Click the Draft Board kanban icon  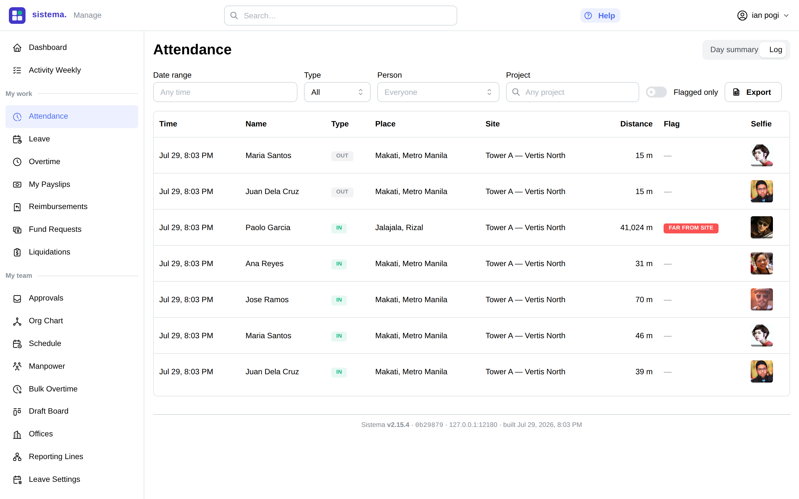tap(17, 412)
